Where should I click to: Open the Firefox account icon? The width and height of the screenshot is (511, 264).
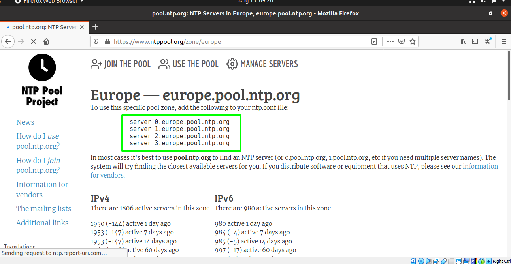[488, 41]
